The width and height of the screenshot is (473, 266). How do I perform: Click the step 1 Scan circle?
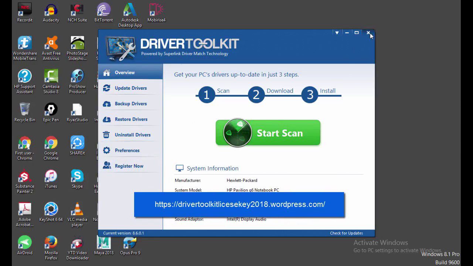(x=207, y=95)
